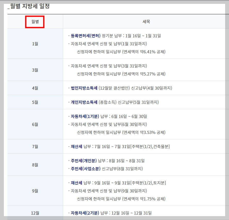Click the text 1월 16일 ~ 1월 31일
The image size is (229, 220).
(x=143, y=36)
